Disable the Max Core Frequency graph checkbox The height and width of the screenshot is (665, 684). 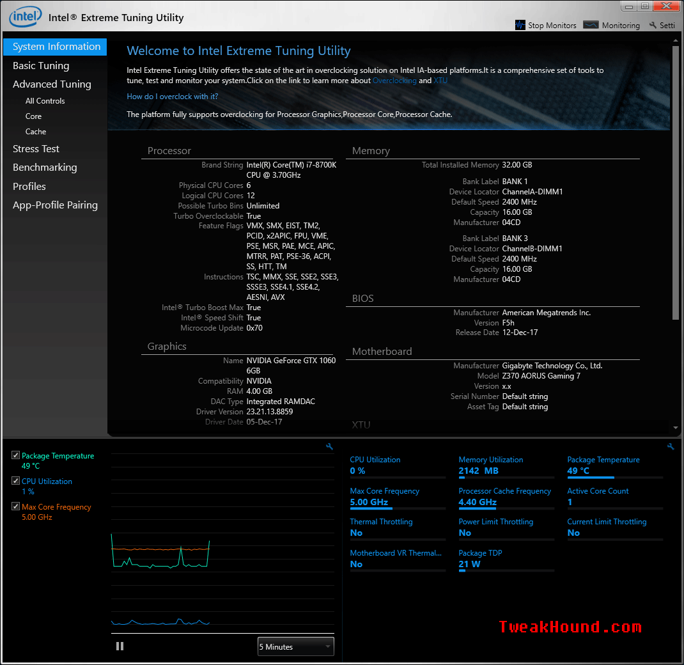click(x=16, y=506)
